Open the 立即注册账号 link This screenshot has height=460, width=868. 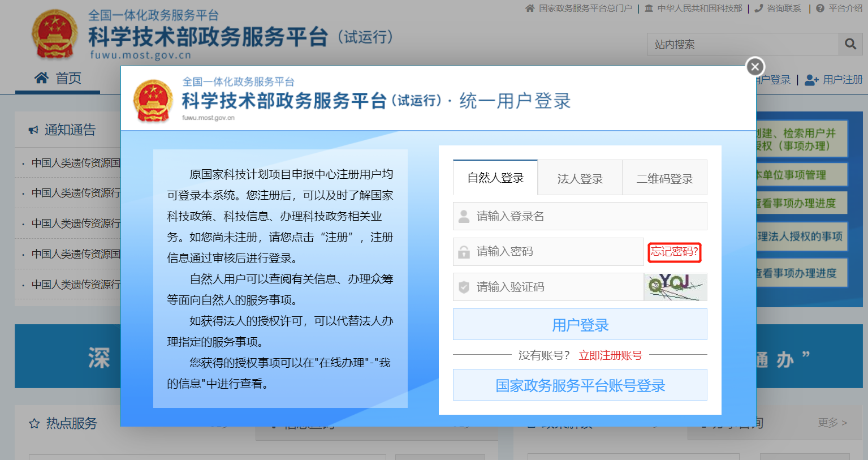click(610, 355)
